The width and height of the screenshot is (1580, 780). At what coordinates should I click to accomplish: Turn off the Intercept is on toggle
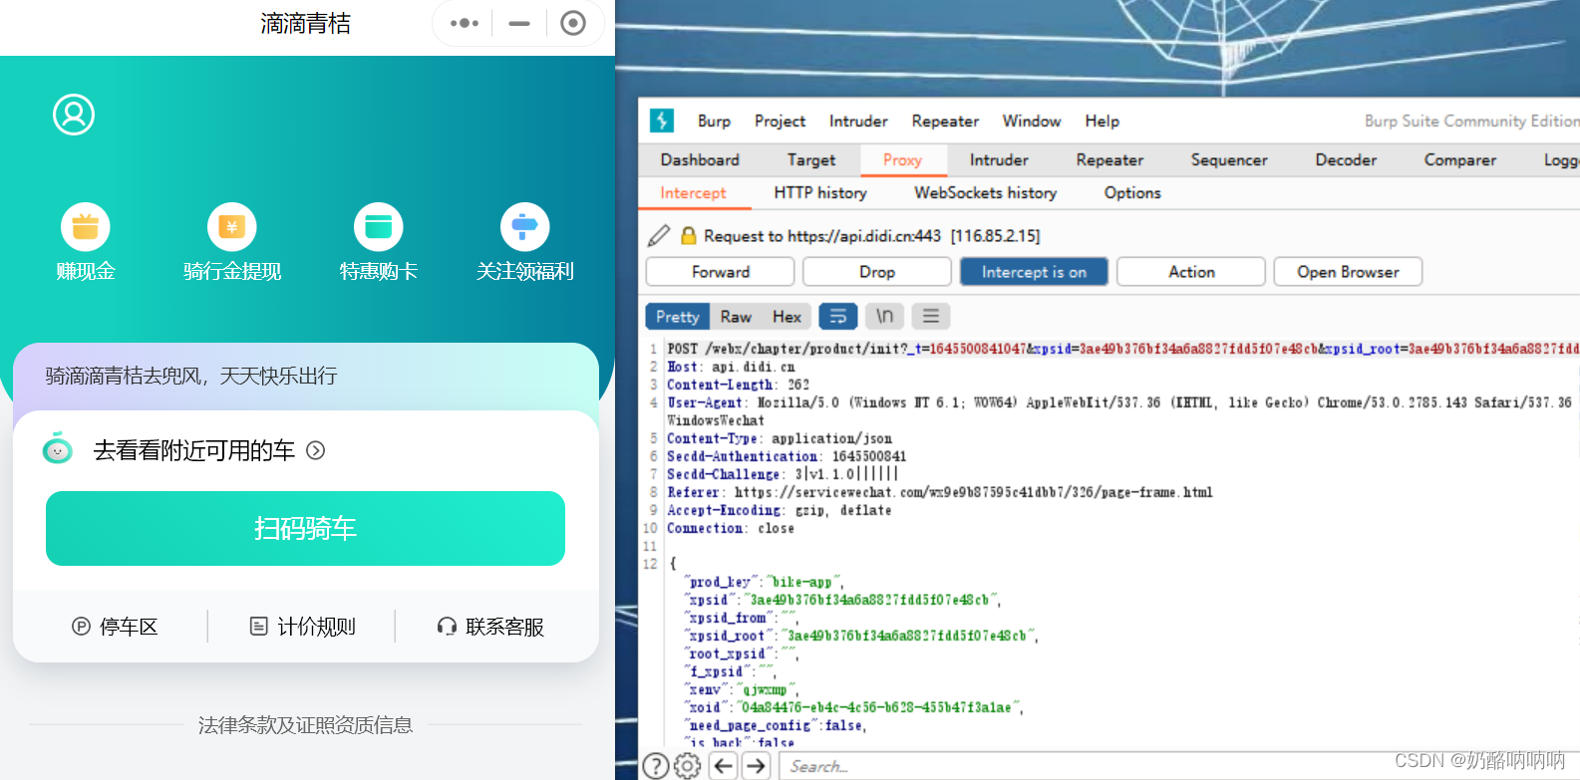point(1034,272)
